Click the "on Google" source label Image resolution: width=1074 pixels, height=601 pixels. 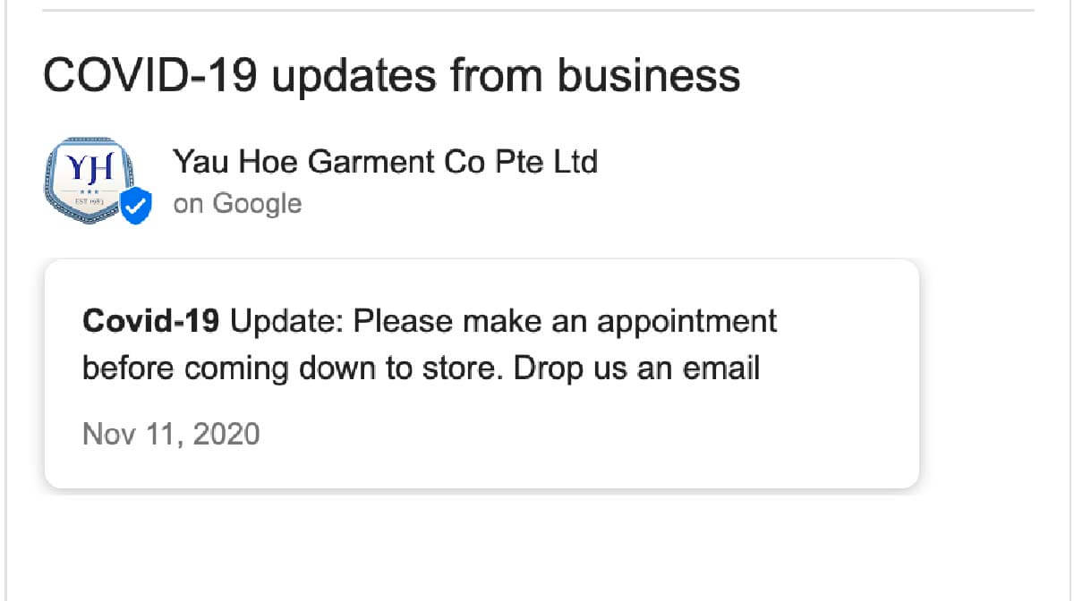click(x=237, y=204)
